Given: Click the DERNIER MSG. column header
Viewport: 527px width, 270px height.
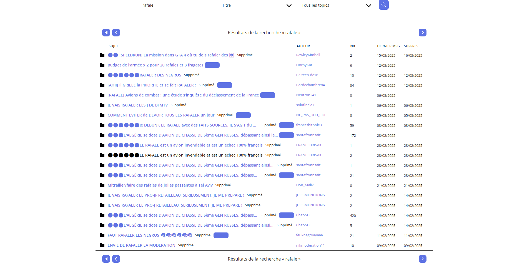Looking at the screenshot, I should (389, 46).
